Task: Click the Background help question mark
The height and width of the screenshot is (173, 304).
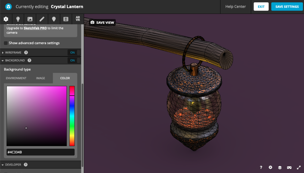Action: tap(29, 60)
